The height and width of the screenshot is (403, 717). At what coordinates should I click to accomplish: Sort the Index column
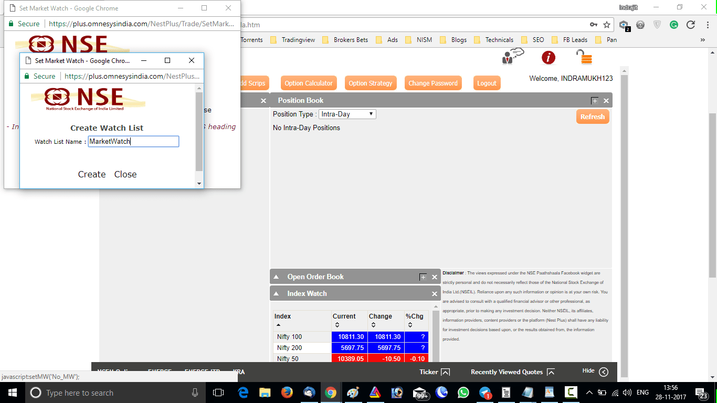click(278, 325)
